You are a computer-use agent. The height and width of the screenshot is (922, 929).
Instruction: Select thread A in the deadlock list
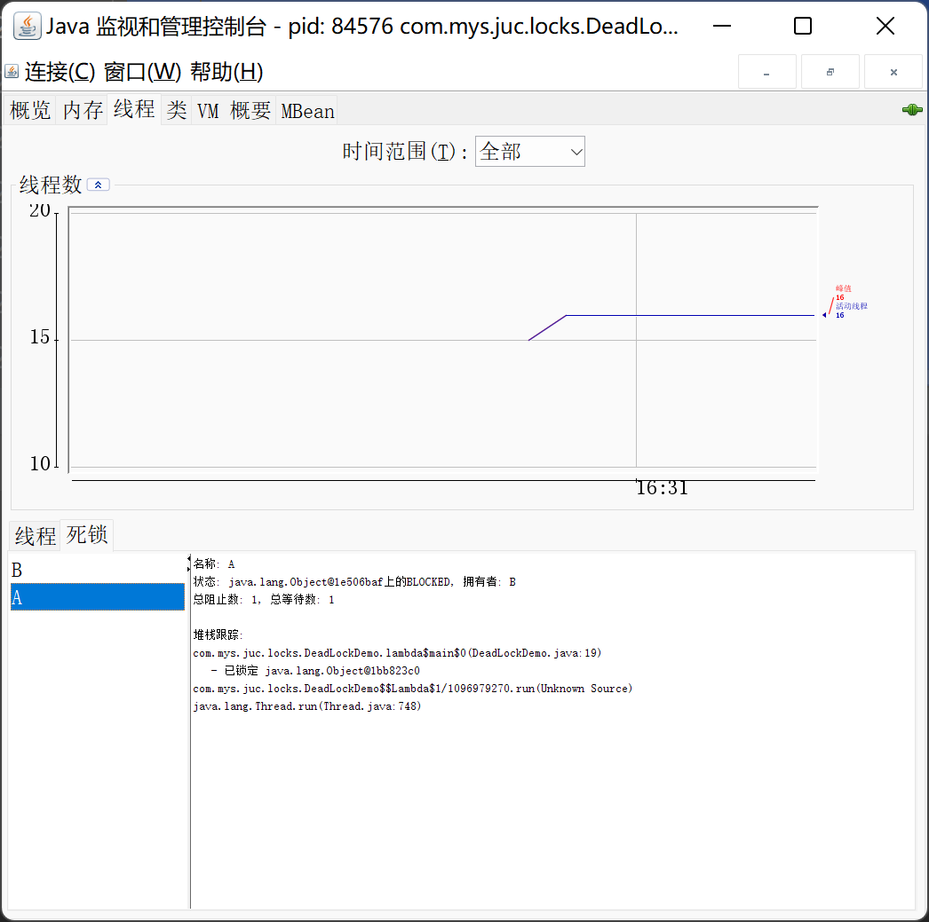coord(98,597)
